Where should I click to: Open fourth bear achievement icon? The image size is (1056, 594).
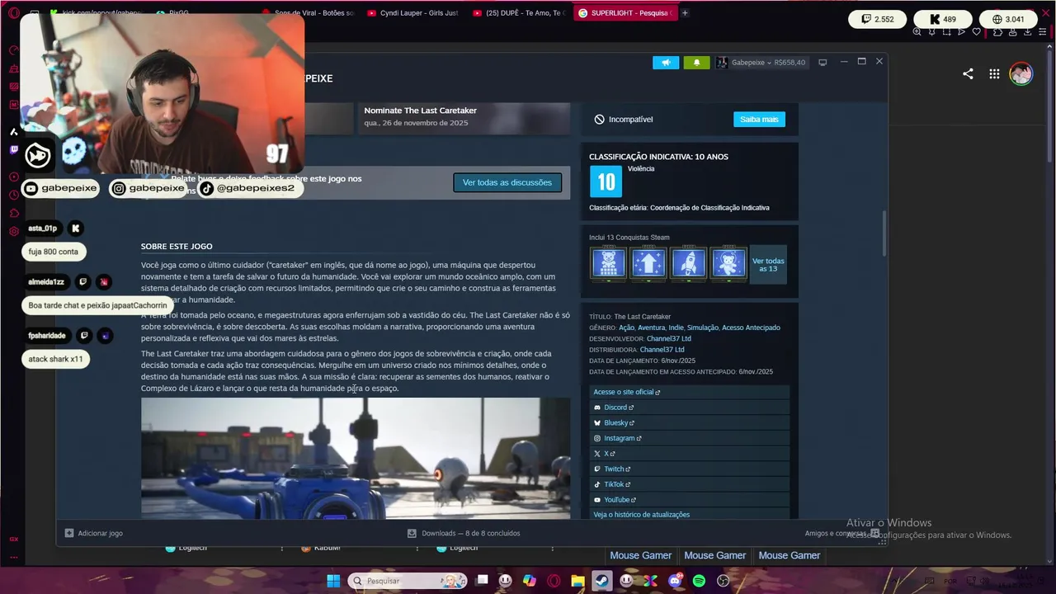728,263
